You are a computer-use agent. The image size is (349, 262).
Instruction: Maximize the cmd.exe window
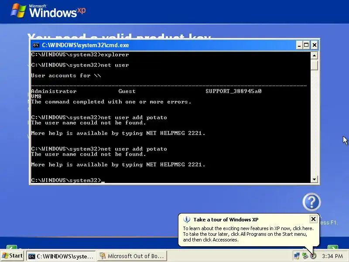[307, 45]
